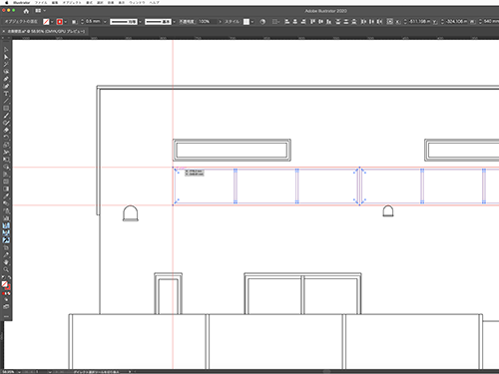Open the Illustrator application menu
This screenshot has width=499, height=374.
pos(22,2)
